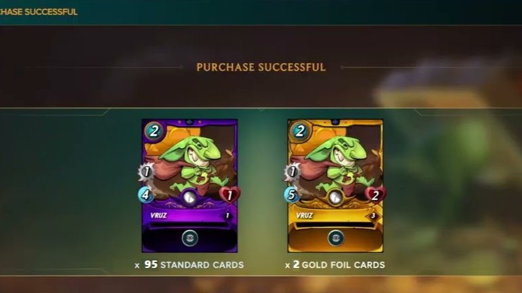522x293 pixels.
Task: Click the neutral element orb on gold card
Action: pyautogui.click(x=335, y=198)
